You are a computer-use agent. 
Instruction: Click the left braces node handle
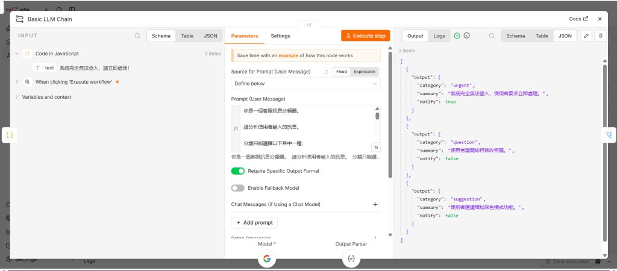(10, 135)
